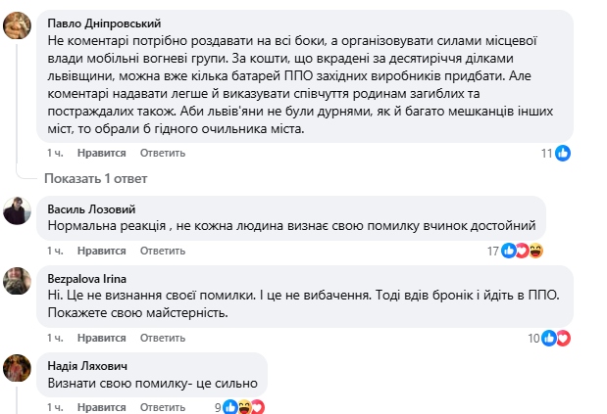This screenshot has width=607, height=414.
Task: Click reaction icons on Василь Лозовий's comment
Action: click(522, 251)
